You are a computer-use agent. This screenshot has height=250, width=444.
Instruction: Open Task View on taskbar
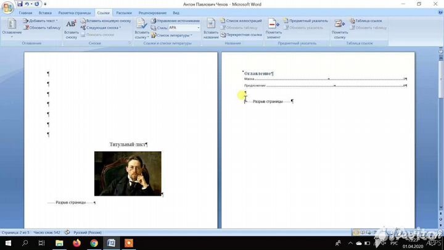(42, 243)
